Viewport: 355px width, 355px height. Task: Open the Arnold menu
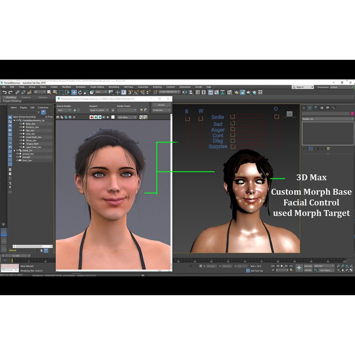point(199,87)
